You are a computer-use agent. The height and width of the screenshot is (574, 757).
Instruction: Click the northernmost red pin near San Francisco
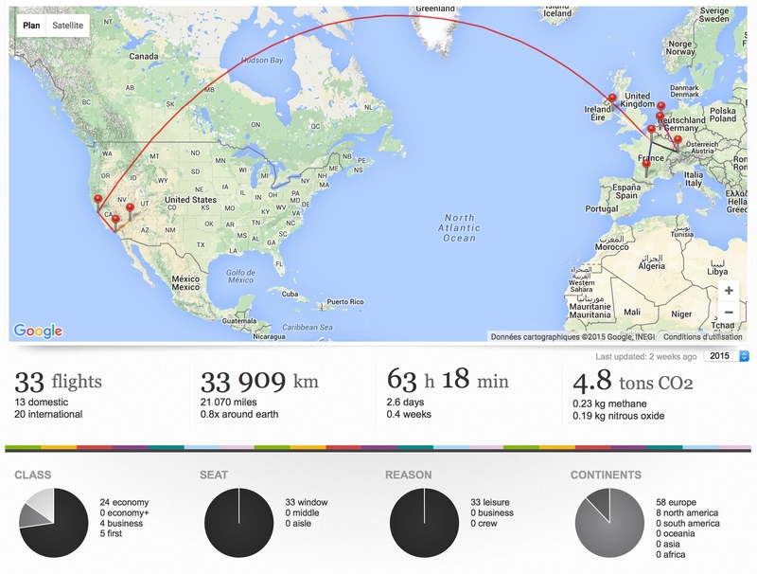click(x=98, y=203)
